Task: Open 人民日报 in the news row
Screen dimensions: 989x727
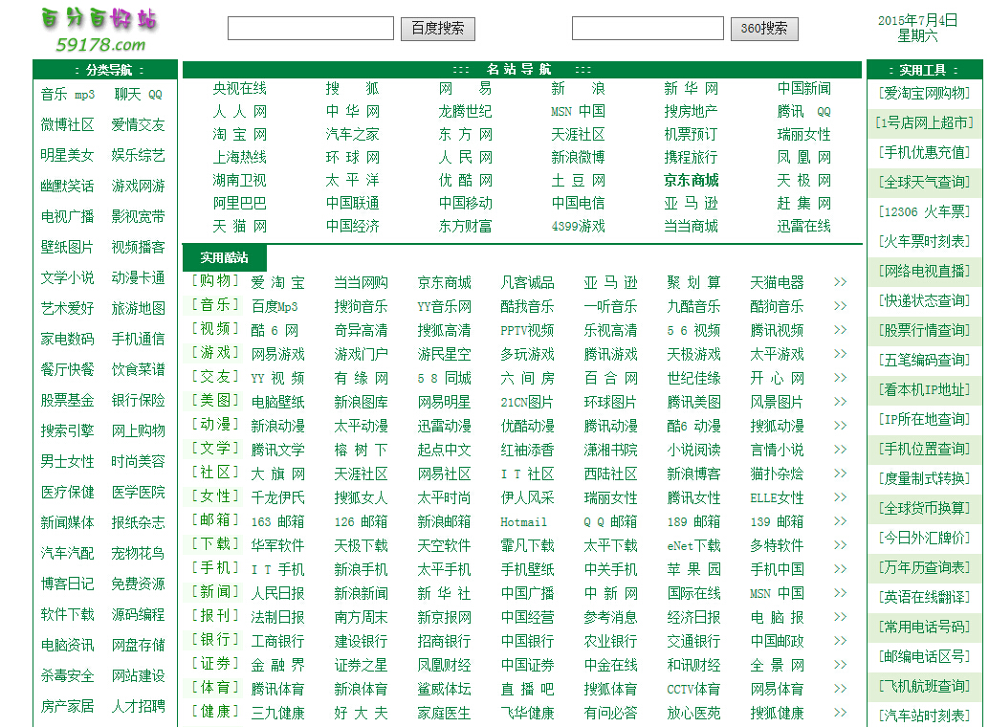Action: [278, 594]
